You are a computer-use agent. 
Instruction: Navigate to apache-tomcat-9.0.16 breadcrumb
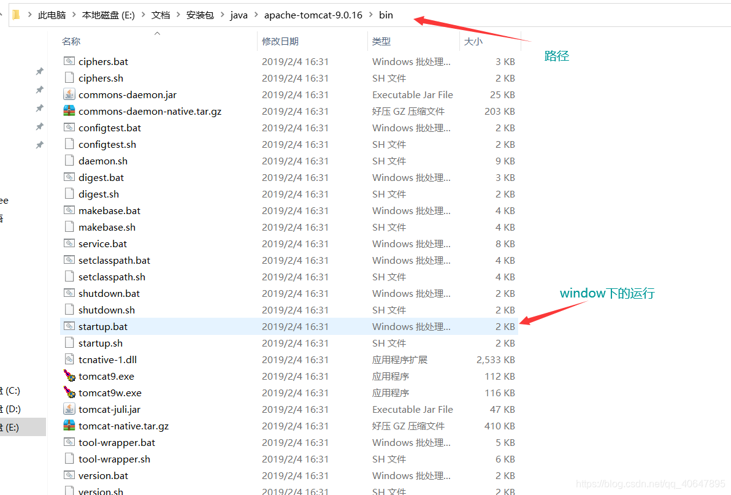313,15
